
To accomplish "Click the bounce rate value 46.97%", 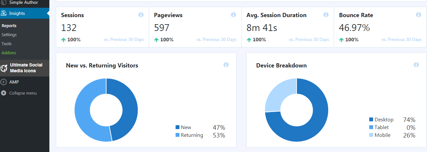I will click(354, 28).
